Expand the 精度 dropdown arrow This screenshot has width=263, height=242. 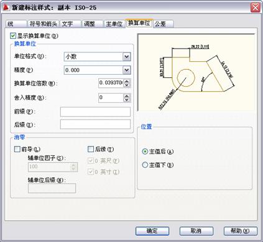(126, 70)
